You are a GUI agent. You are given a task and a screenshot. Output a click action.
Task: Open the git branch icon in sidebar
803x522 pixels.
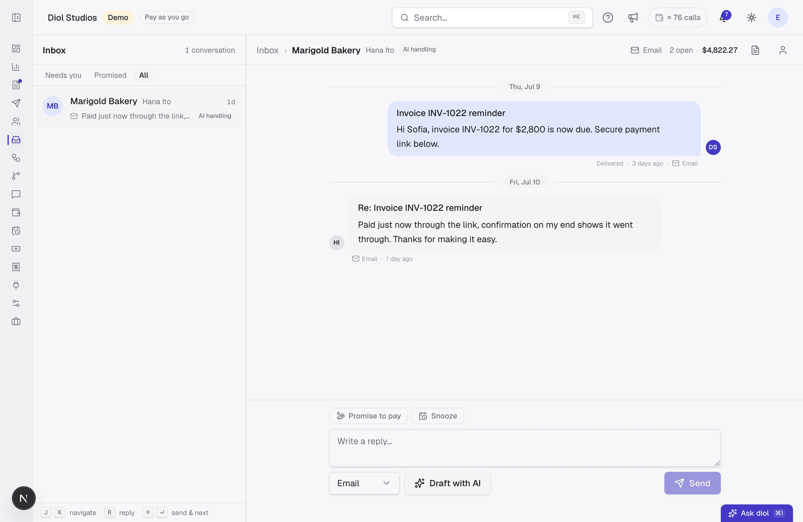point(16,176)
